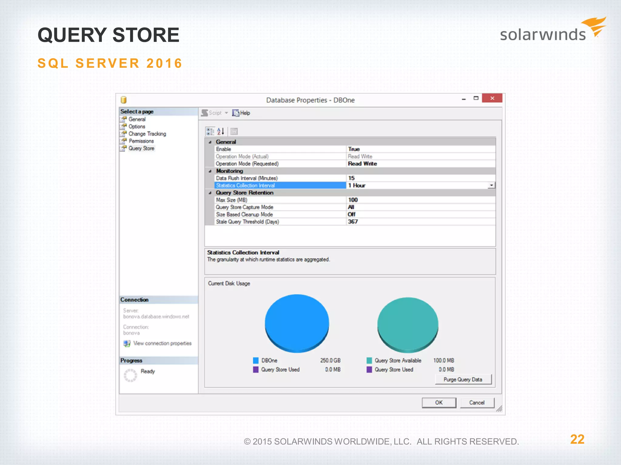
Task: Click purple Query Store Used swatch under DBOne
Action: [x=256, y=370]
